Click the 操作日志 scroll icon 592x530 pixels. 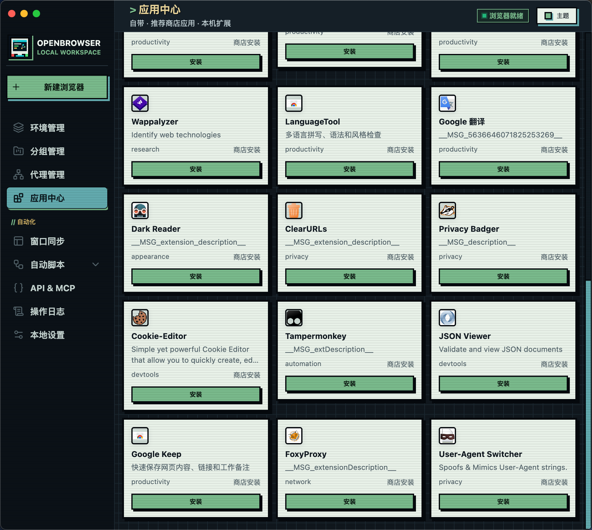tap(18, 311)
